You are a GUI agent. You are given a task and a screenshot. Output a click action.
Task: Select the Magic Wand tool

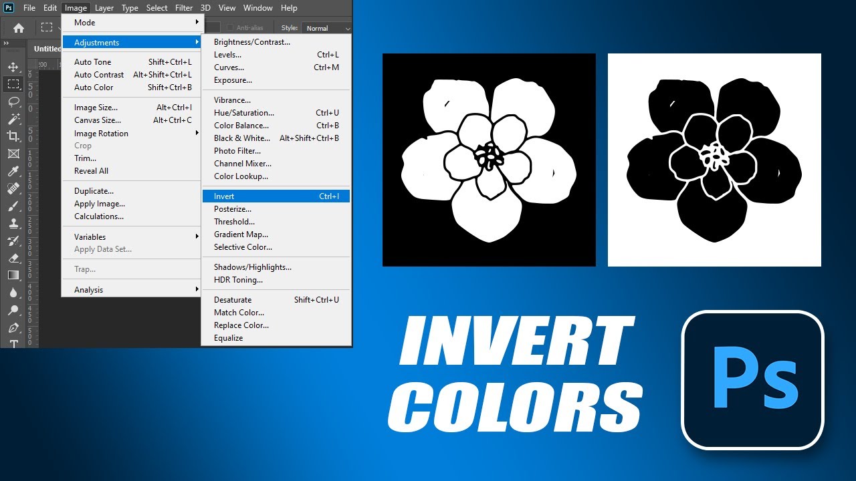[x=13, y=119]
